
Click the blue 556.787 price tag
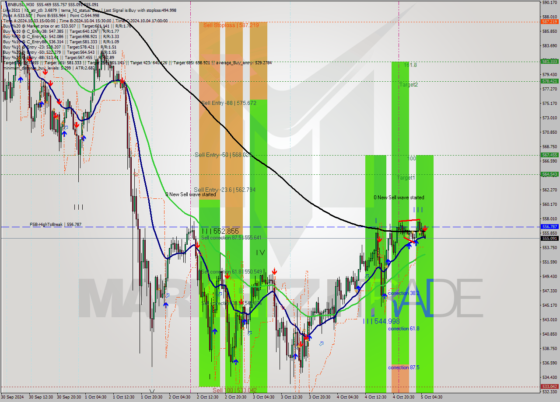(549, 226)
